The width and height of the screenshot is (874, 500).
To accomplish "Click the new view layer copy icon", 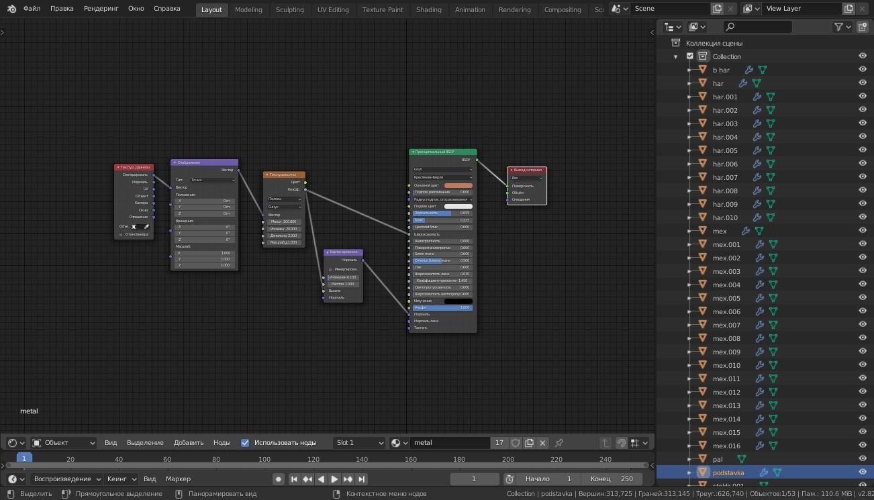I will click(x=848, y=9).
